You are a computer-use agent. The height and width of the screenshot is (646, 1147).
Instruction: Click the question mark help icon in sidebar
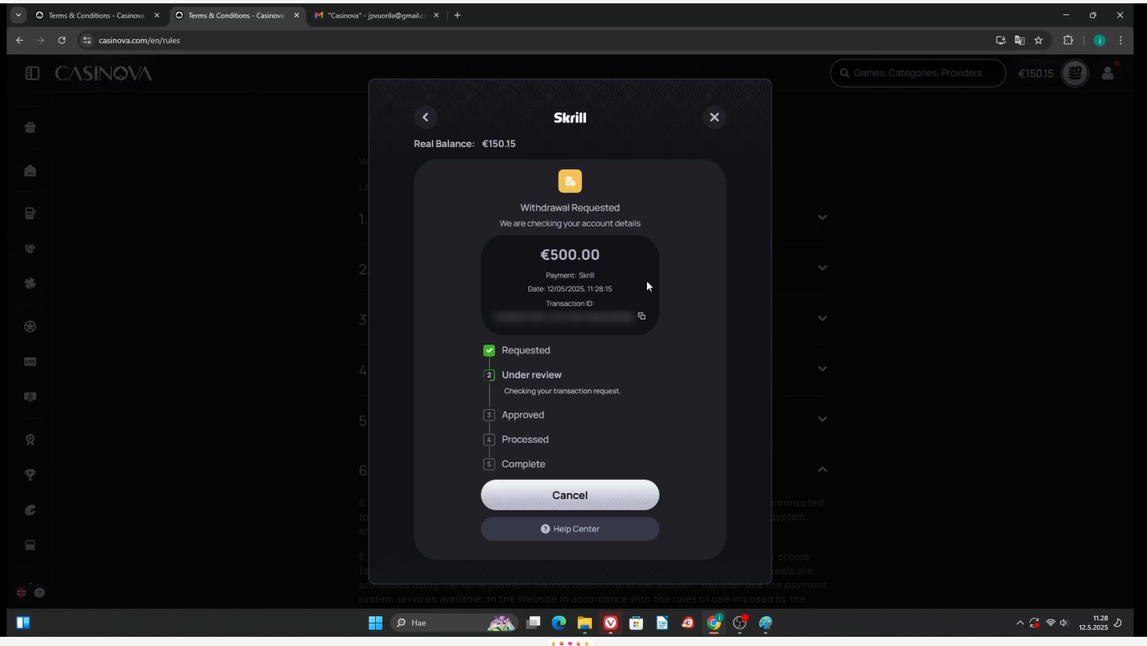[x=39, y=593]
